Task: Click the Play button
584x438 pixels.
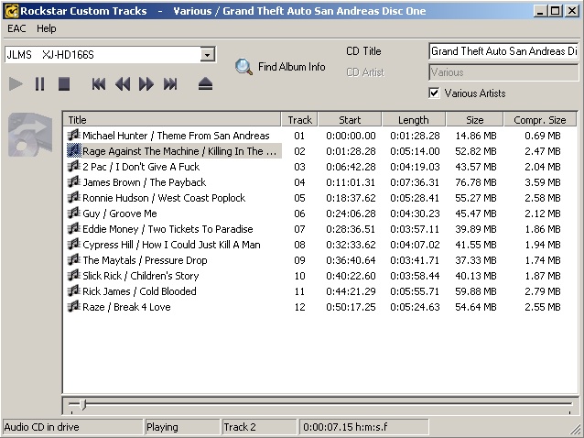Action: tap(16, 84)
